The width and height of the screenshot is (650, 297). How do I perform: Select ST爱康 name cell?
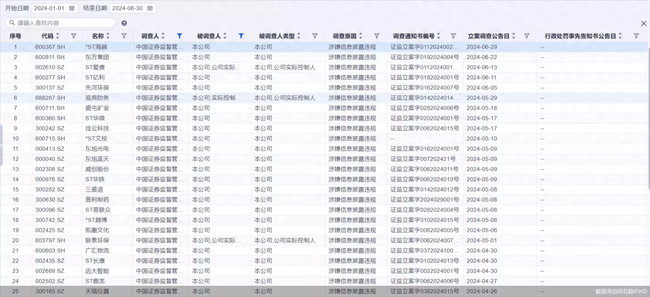(x=95, y=67)
